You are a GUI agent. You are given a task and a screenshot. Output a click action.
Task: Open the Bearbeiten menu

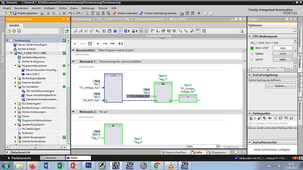[21, 8]
